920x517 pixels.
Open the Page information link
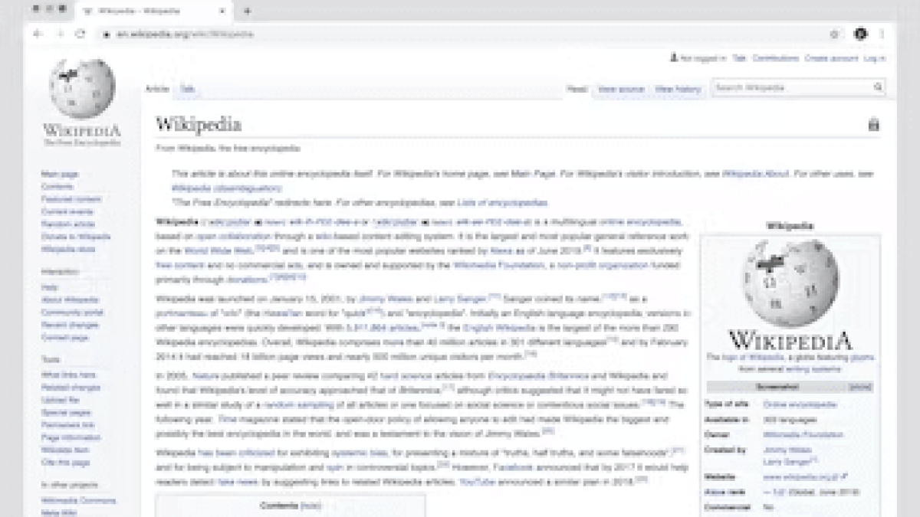[71, 437]
